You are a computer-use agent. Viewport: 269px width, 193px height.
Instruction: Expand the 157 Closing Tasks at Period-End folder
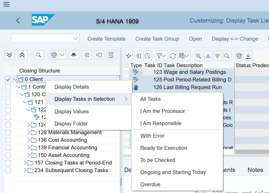[25, 163]
